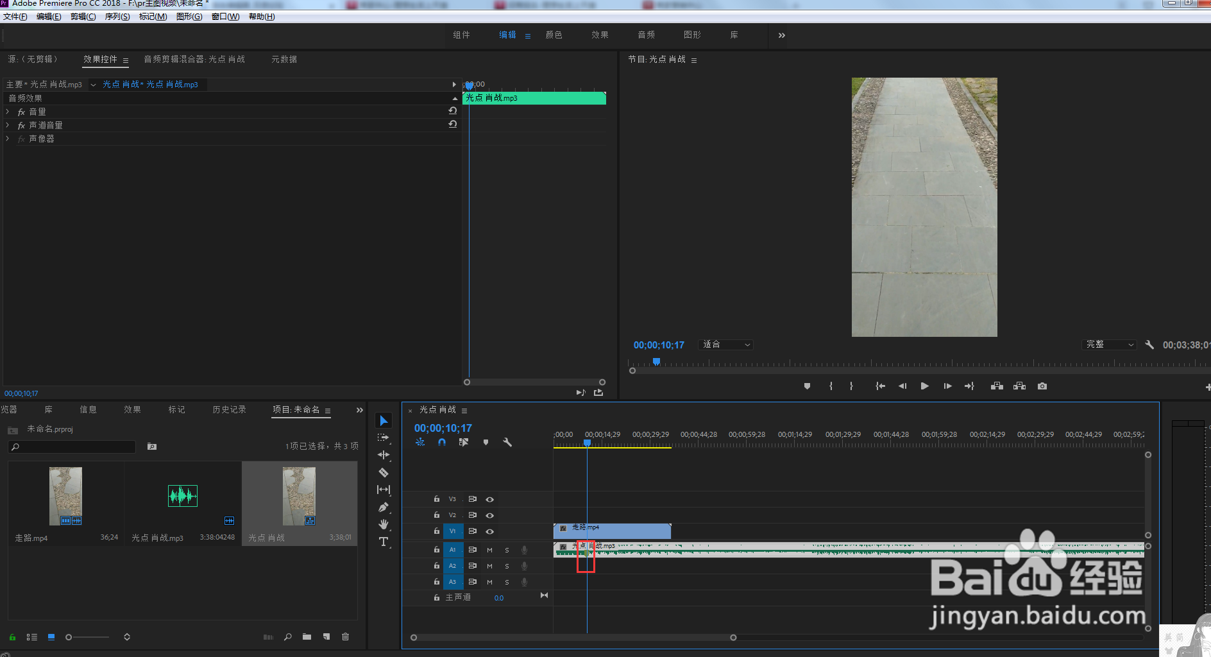Add a marker in the timeline panel

[486, 442]
